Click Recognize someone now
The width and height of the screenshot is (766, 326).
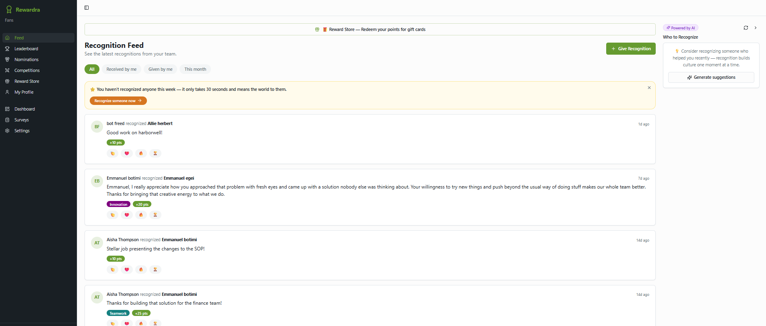click(x=118, y=101)
